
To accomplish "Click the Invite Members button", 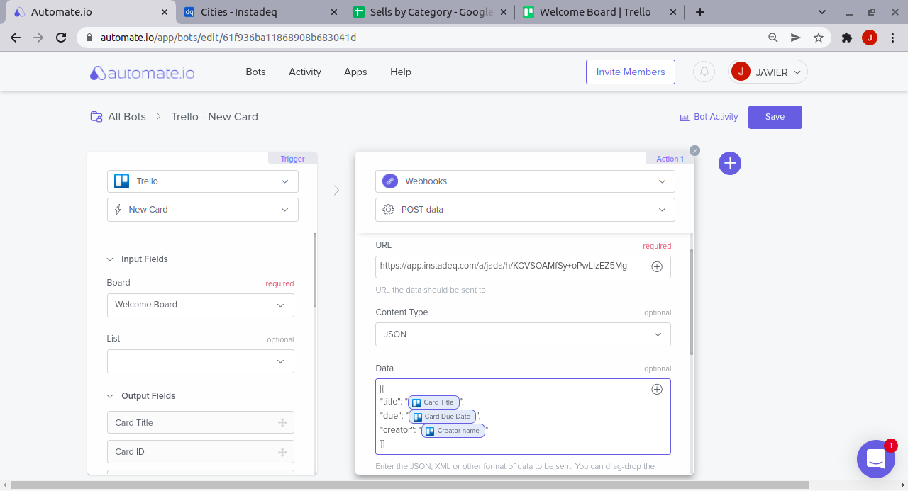I will (631, 72).
